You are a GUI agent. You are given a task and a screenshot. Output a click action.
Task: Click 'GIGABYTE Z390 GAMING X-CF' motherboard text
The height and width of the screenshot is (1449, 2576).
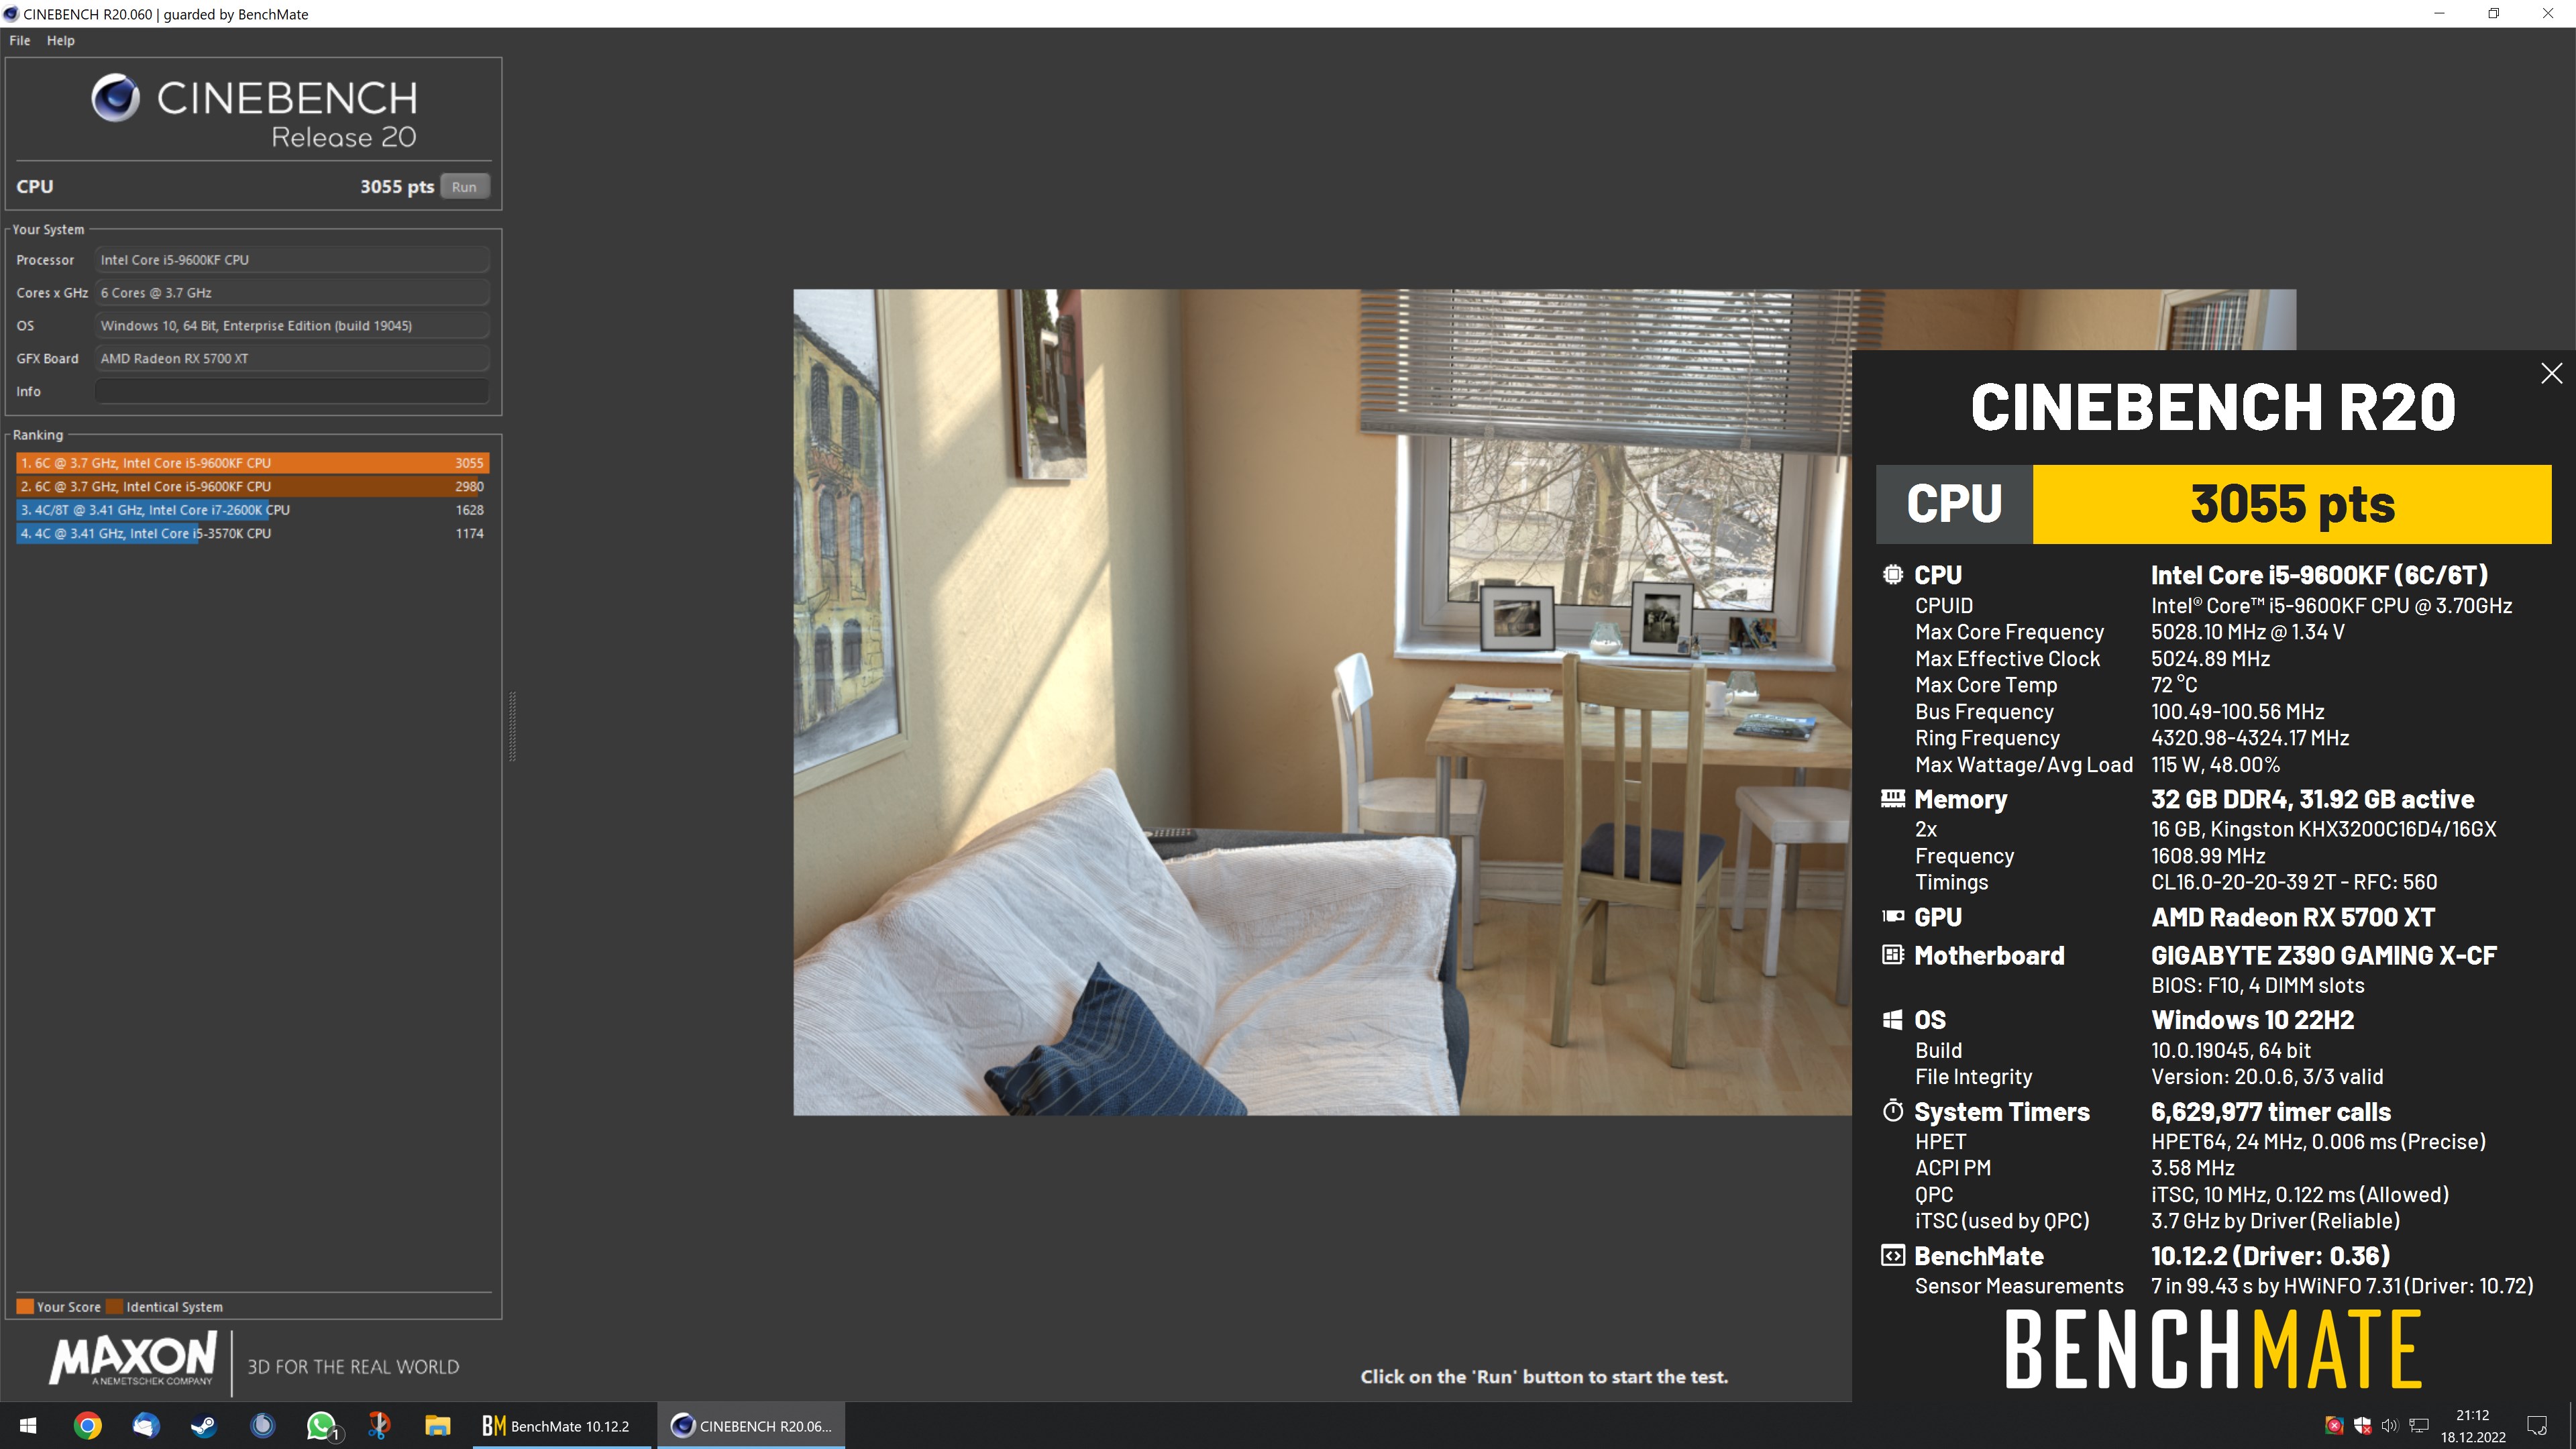[2323, 955]
